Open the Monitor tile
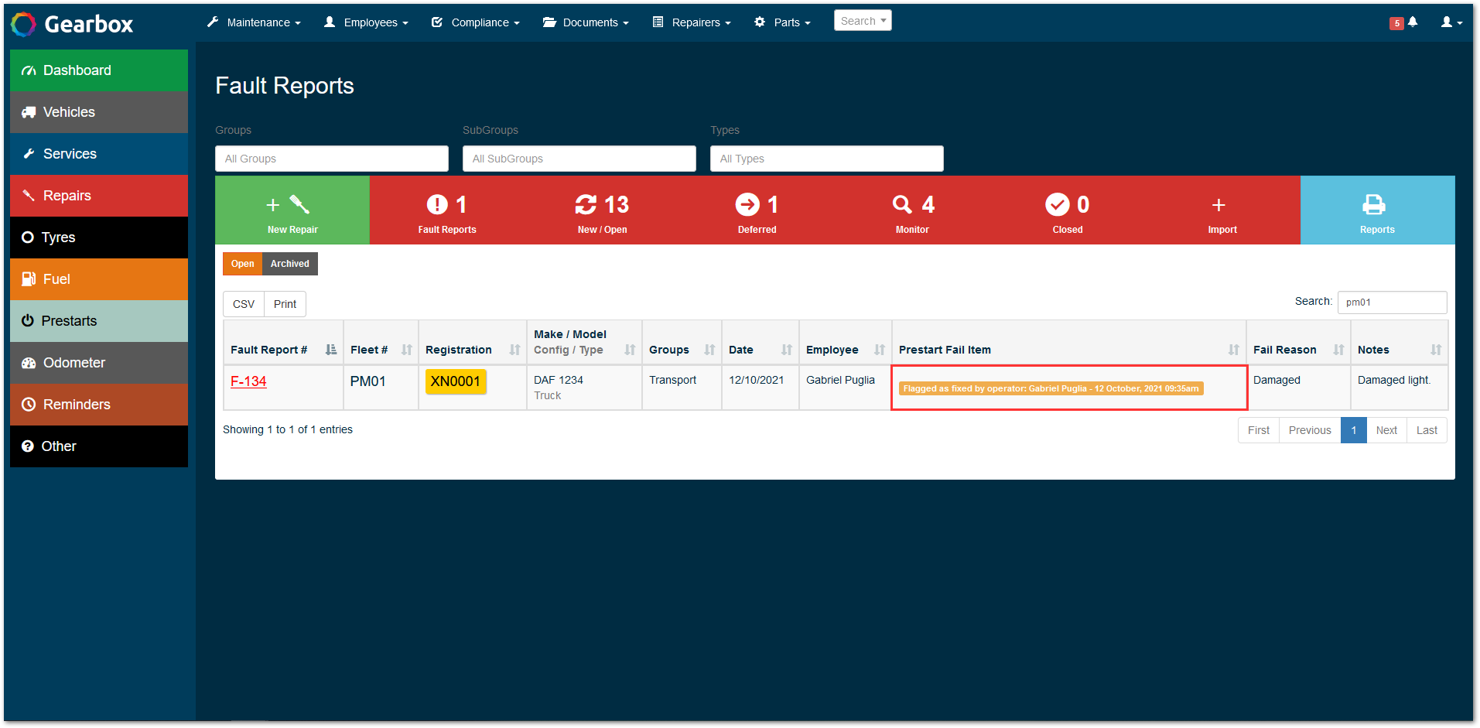This screenshot has height=728, width=1480. point(912,210)
